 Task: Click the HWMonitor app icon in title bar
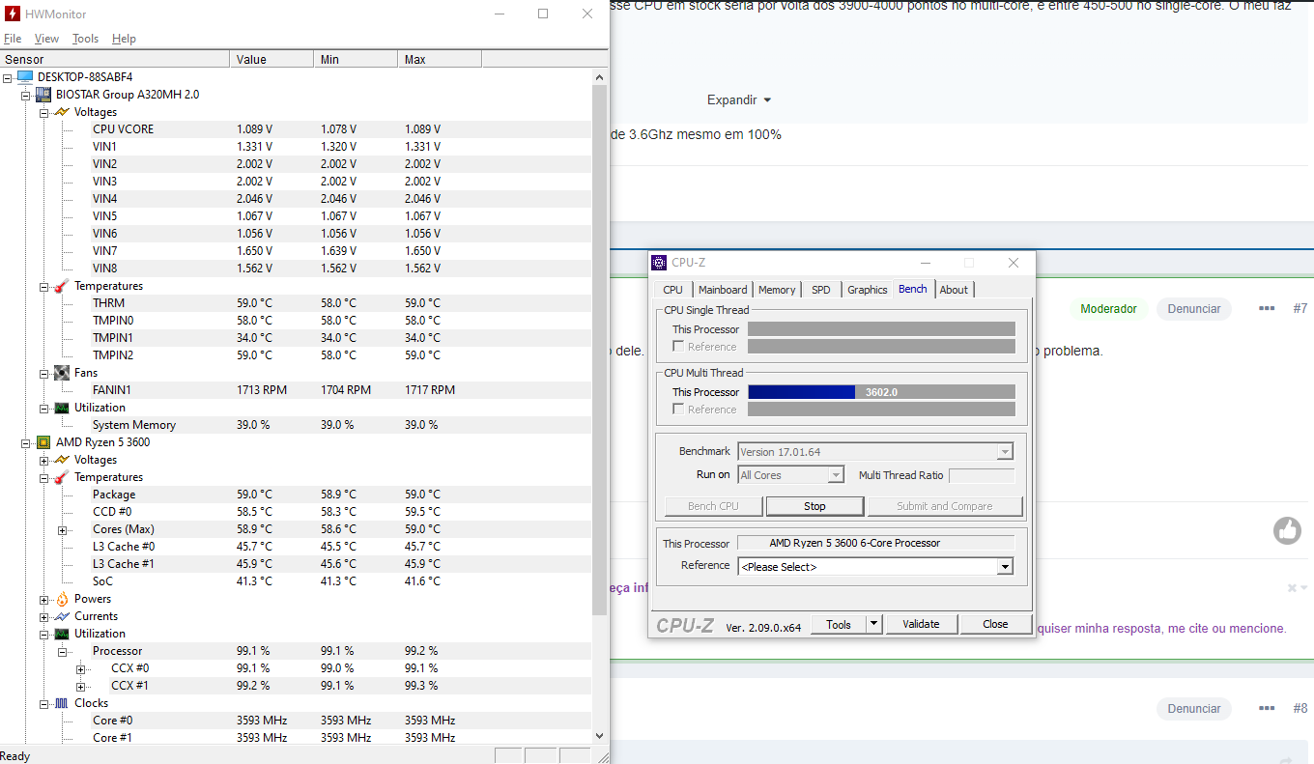tap(11, 14)
